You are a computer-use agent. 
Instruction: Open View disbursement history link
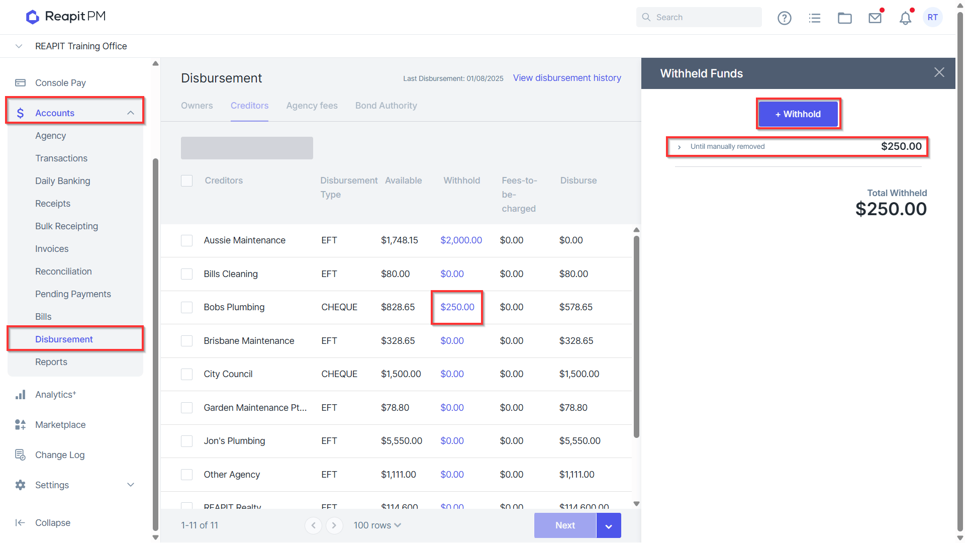tap(567, 78)
